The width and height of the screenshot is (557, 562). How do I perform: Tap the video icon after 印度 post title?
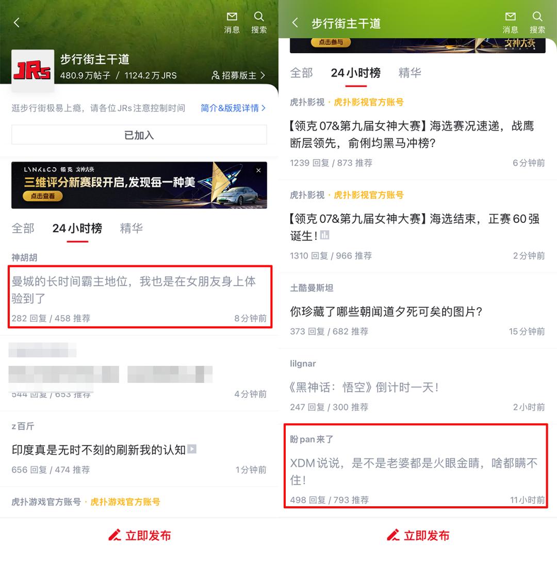[192, 449]
